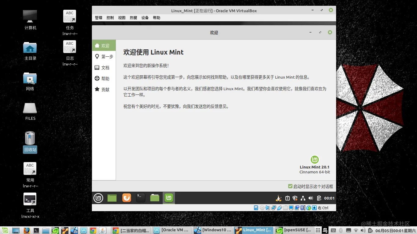Click VirtualBox USB devices indicator

[279, 208]
